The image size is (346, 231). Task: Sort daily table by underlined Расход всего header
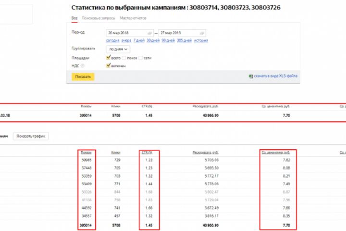click(x=206, y=153)
